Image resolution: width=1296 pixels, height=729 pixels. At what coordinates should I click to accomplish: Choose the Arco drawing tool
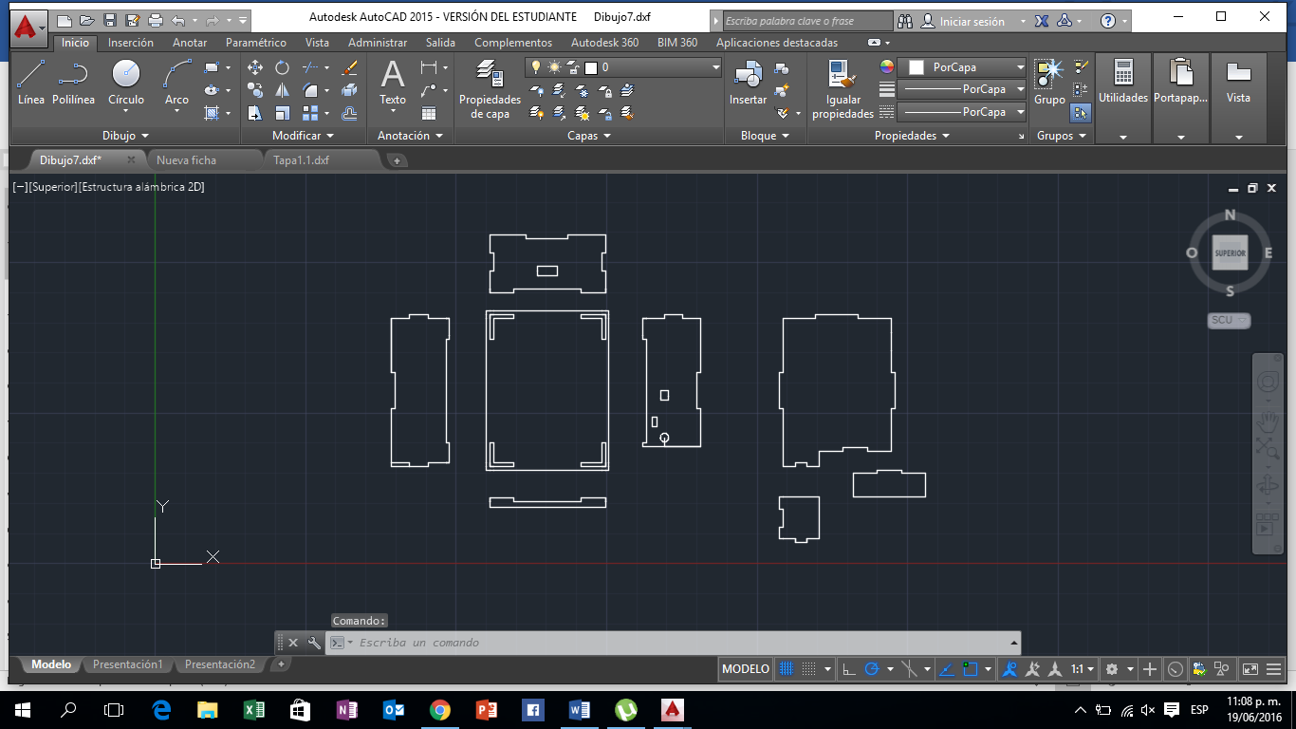pyautogui.click(x=176, y=82)
